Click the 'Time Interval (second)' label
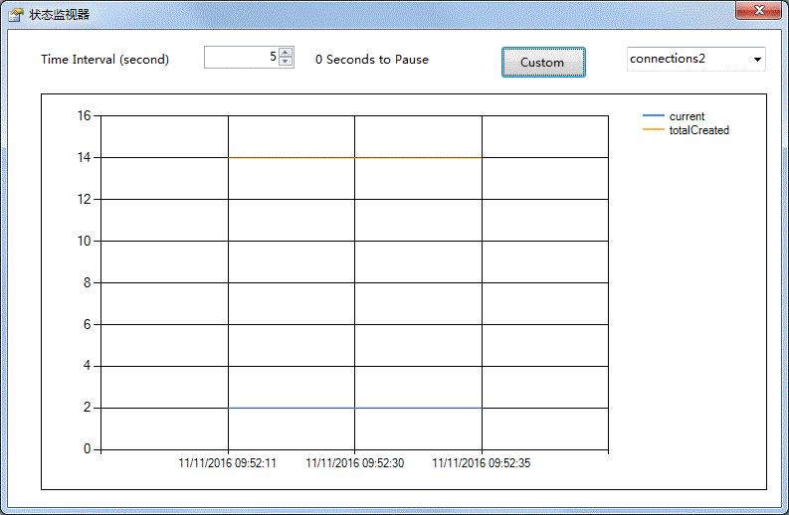 click(104, 60)
